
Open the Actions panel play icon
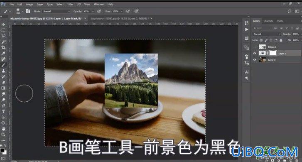tap(246, 29)
